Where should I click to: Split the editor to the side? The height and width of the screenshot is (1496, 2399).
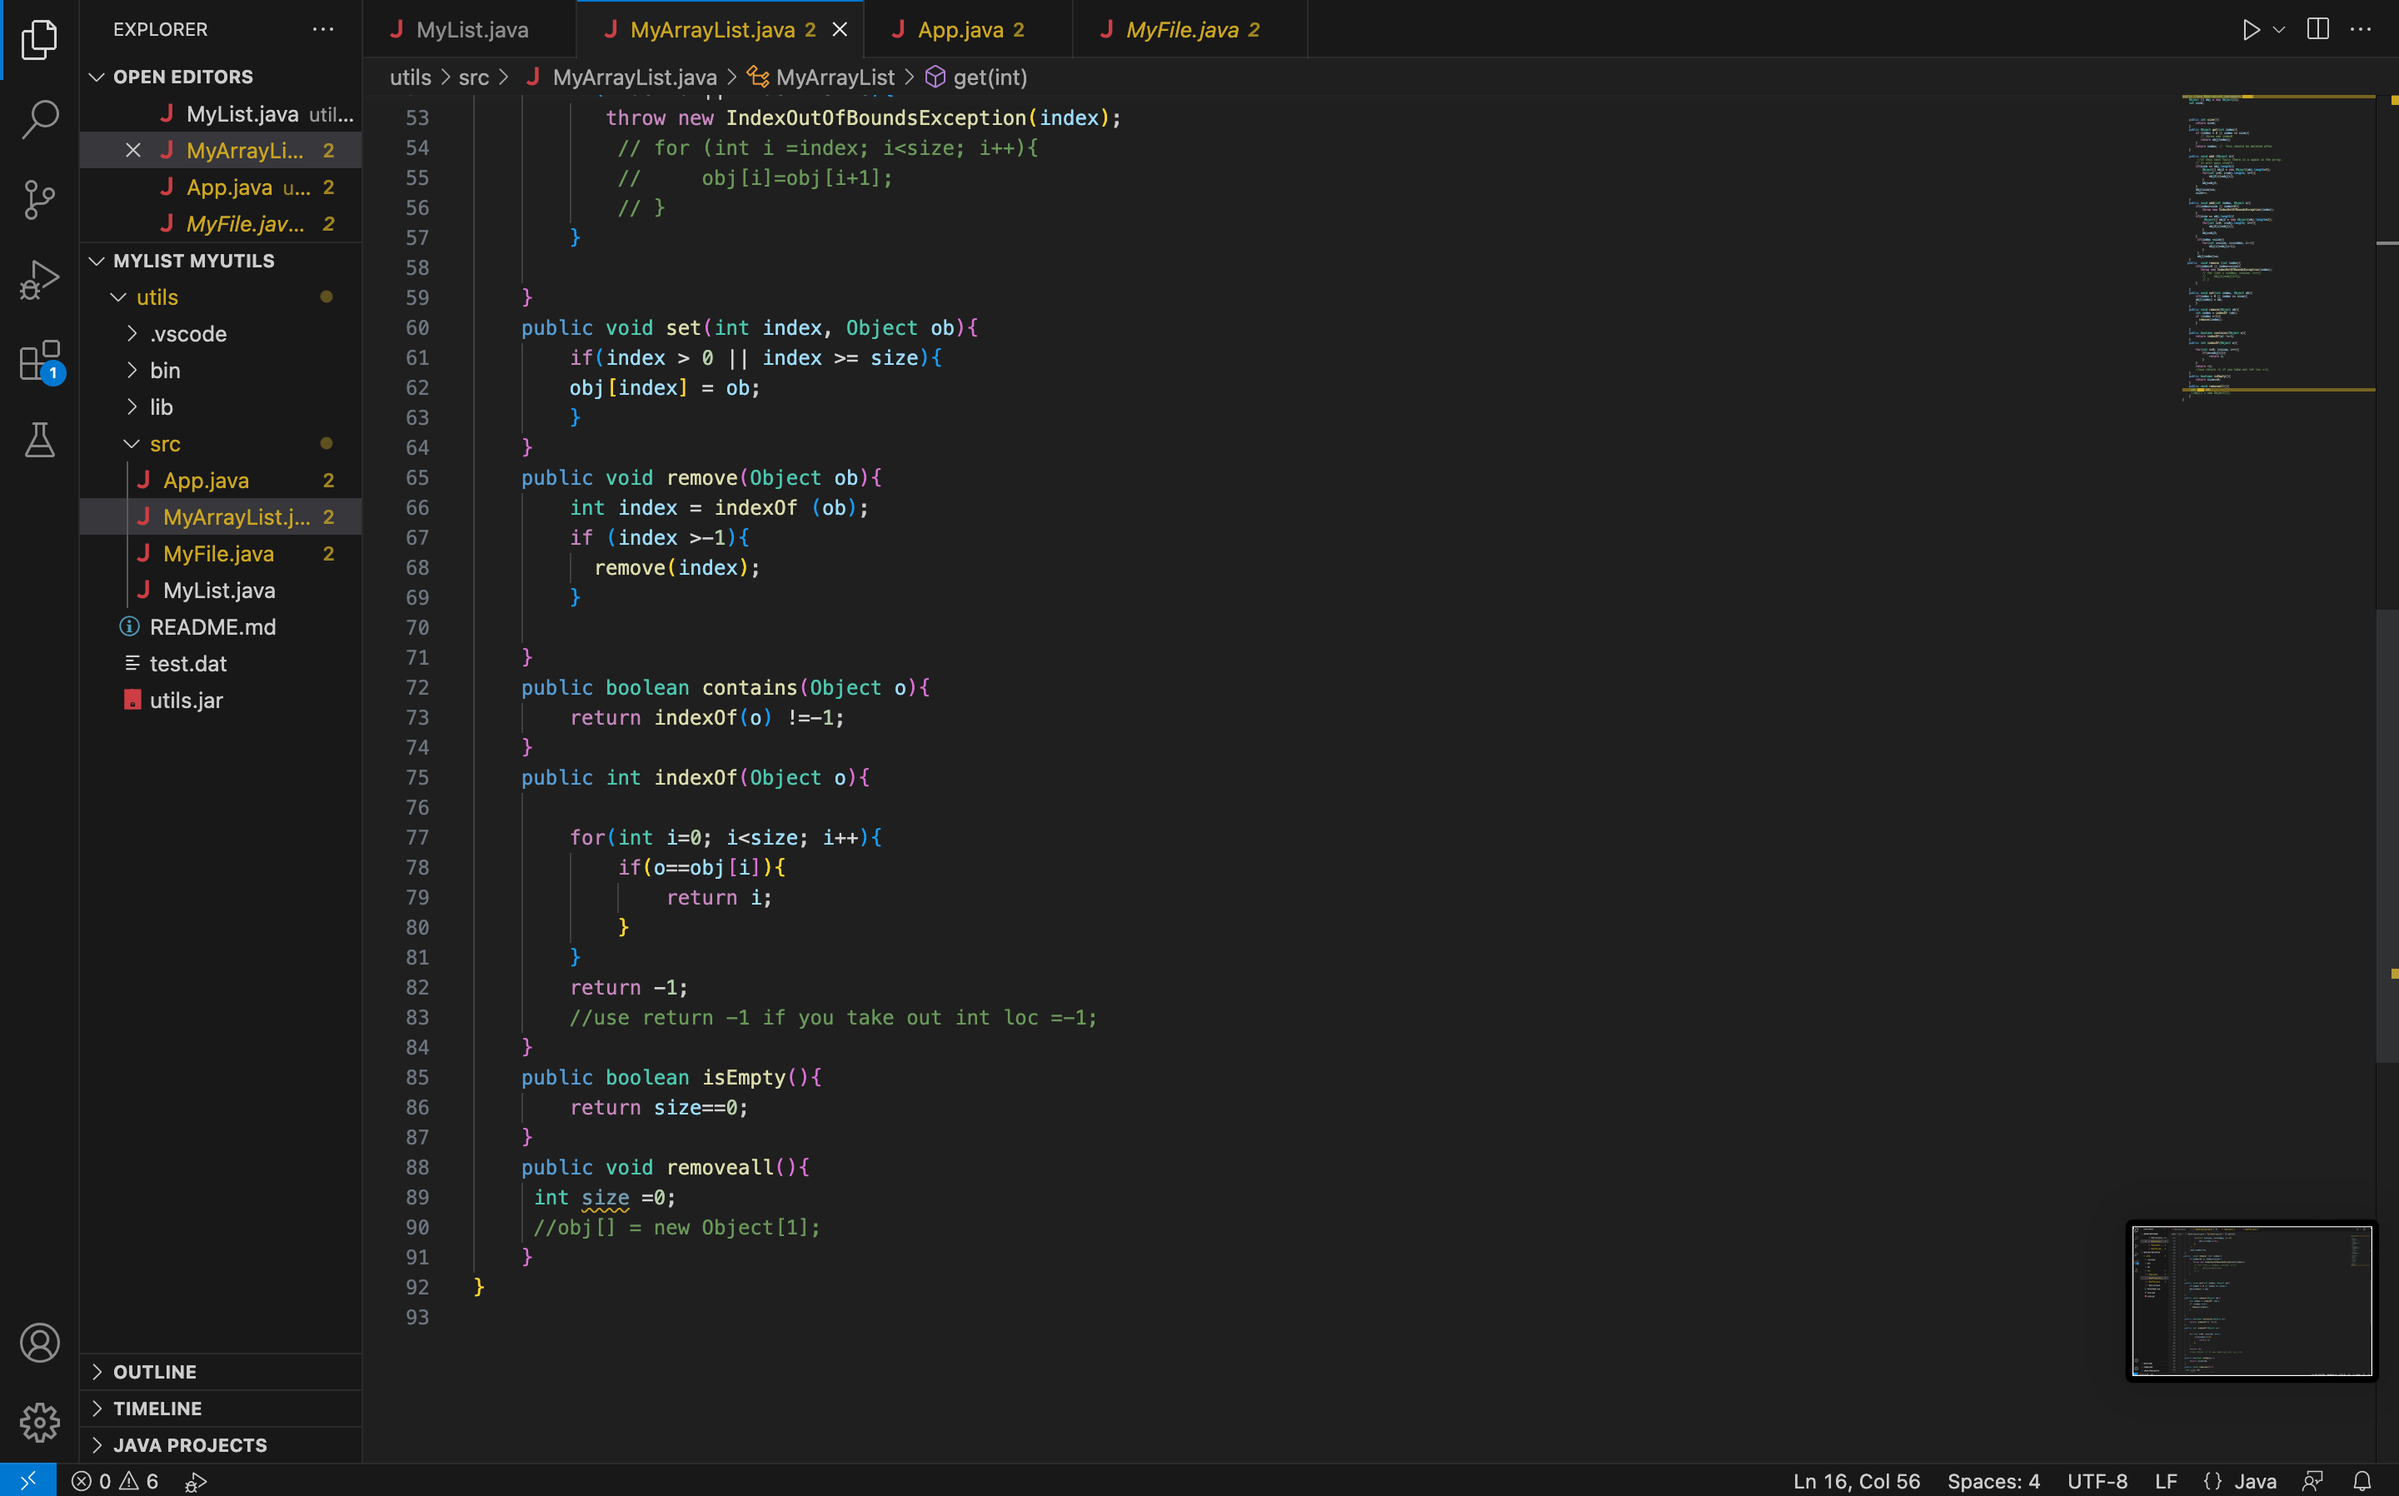point(2318,28)
